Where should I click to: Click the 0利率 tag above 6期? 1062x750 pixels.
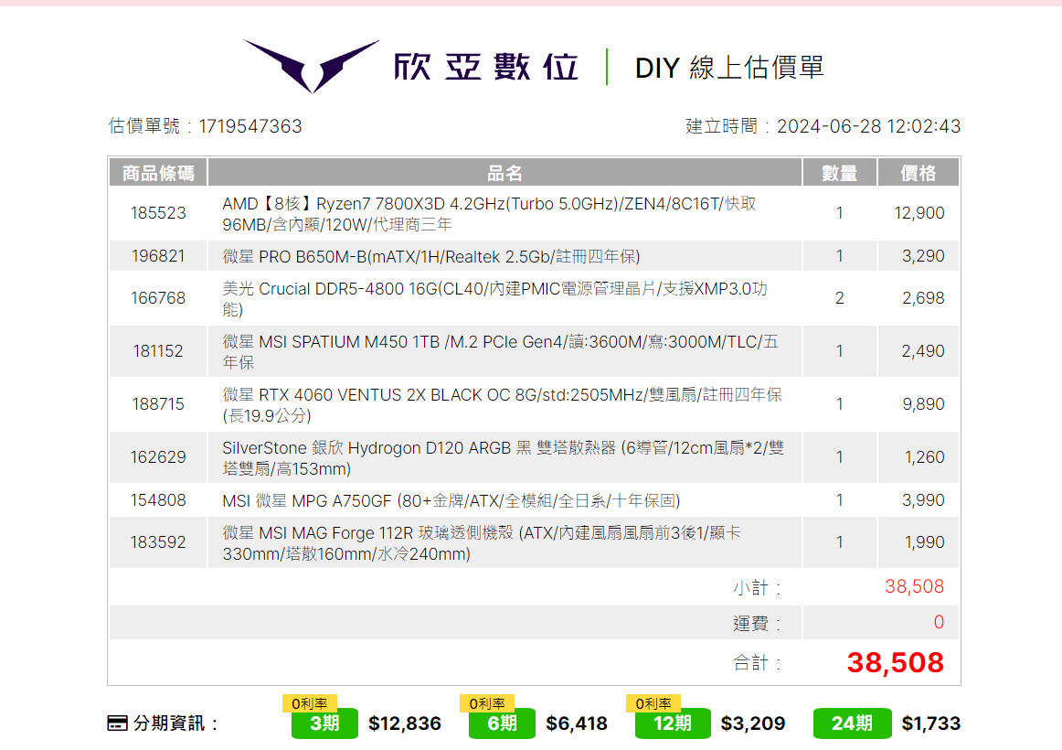tap(487, 704)
